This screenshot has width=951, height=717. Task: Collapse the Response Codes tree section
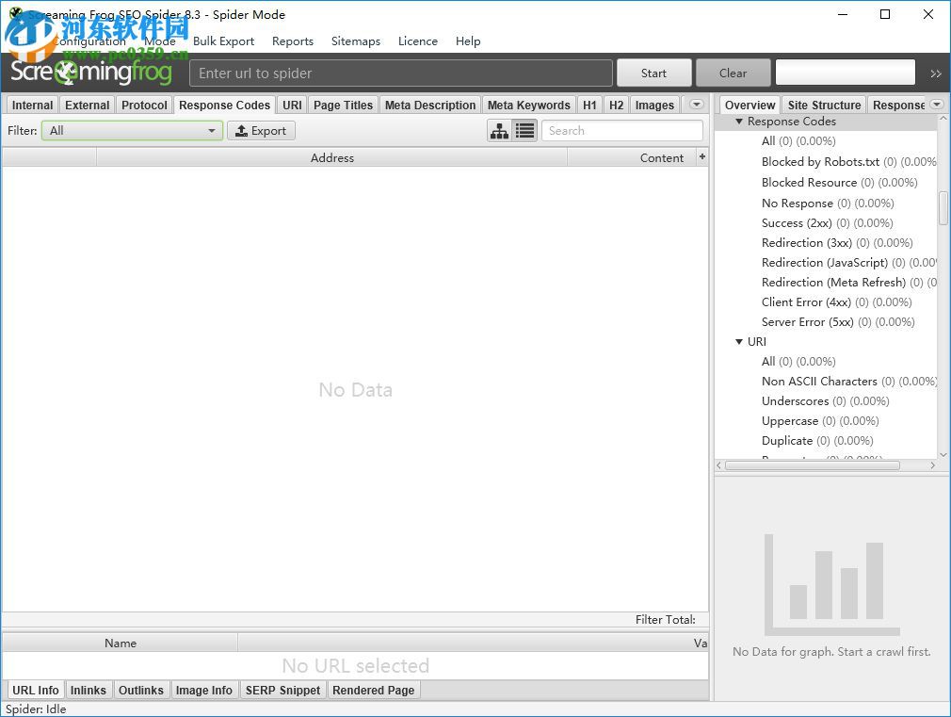(739, 122)
